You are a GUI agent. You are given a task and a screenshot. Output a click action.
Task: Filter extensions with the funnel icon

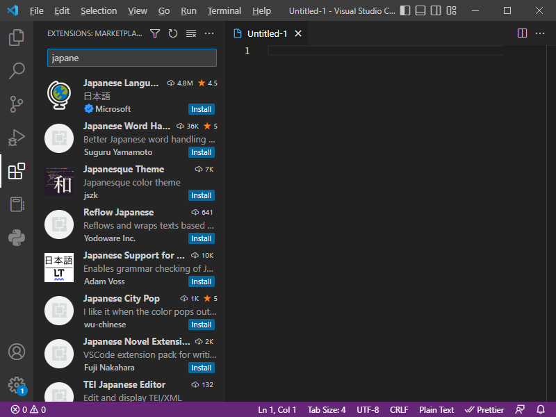155,33
